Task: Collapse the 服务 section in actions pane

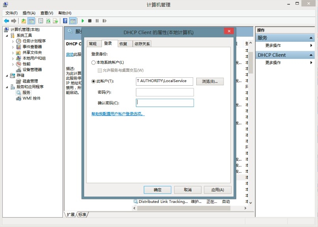Action: 311,38
